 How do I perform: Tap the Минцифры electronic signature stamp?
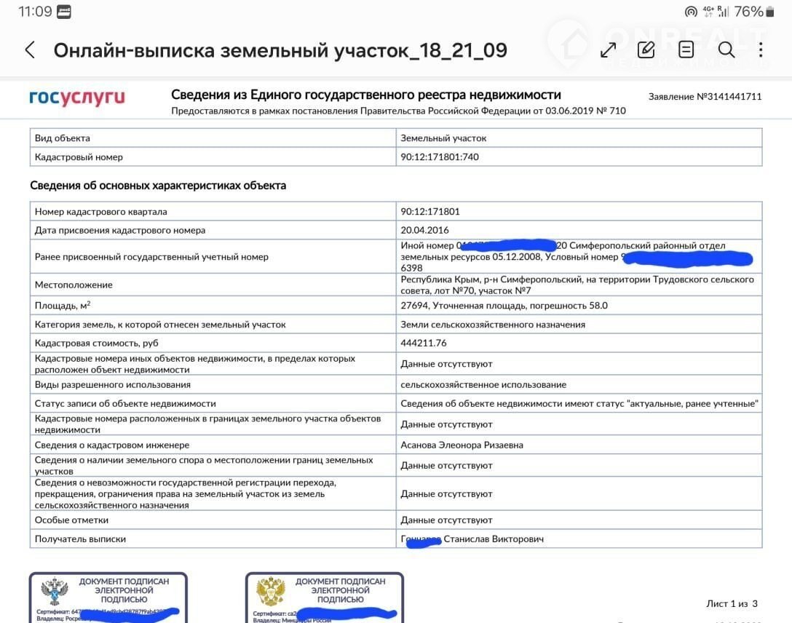[324, 598]
